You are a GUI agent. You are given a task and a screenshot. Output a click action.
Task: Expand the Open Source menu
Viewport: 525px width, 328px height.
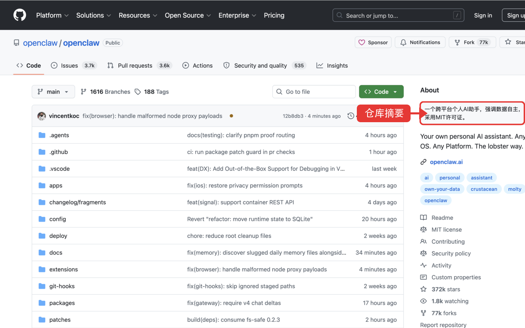click(188, 15)
